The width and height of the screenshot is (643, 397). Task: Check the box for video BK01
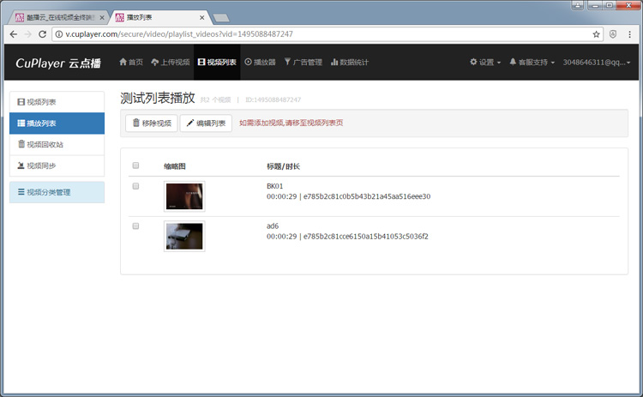pyautogui.click(x=135, y=186)
